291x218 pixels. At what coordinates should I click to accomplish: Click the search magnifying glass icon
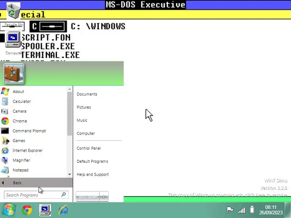click(63, 194)
